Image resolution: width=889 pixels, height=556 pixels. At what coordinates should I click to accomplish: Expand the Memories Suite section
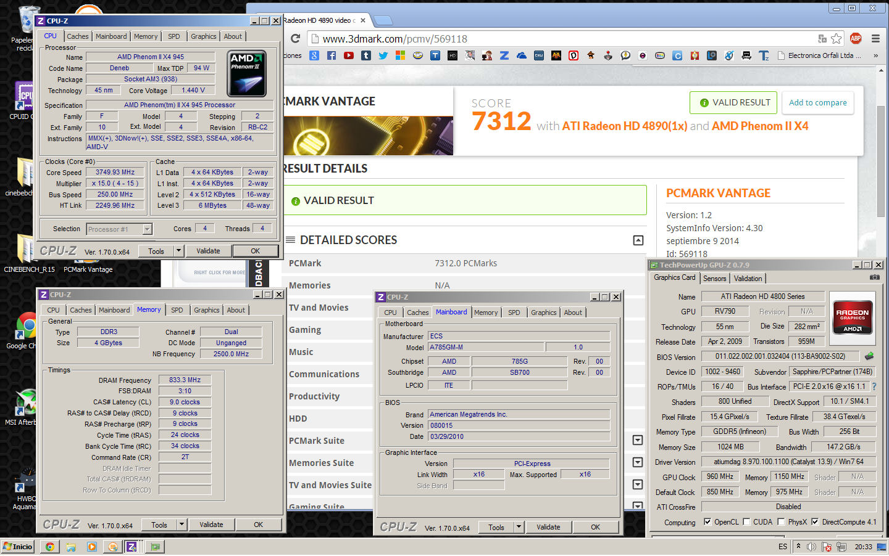[638, 462]
